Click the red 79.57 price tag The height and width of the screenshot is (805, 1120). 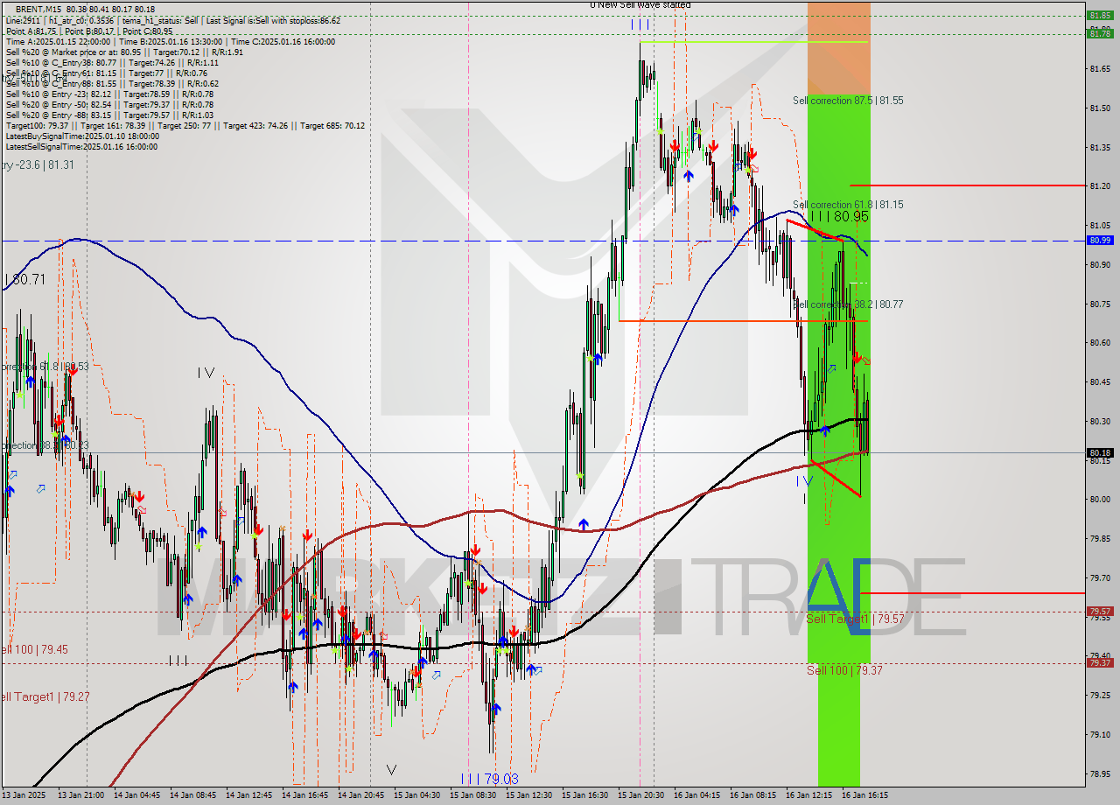pos(1099,611)
